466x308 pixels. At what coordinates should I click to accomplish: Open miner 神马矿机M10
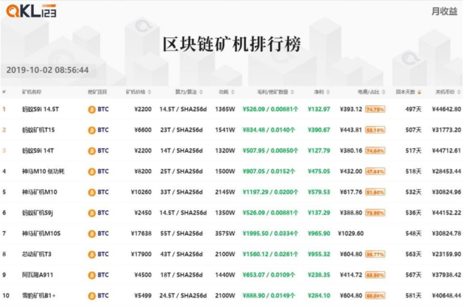click(40, 192)
